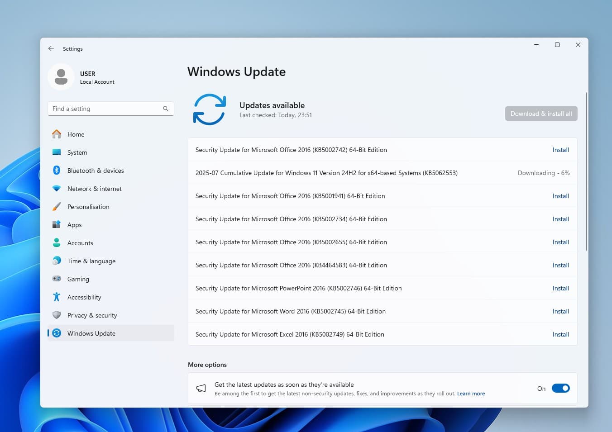Turn off the latest updates toggle

point(561,389)
